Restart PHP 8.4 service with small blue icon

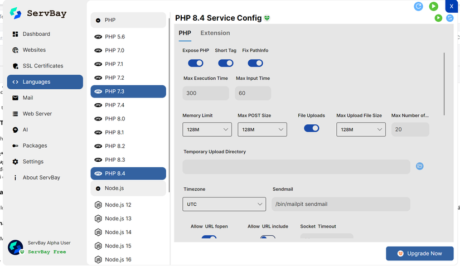(450, 18)
